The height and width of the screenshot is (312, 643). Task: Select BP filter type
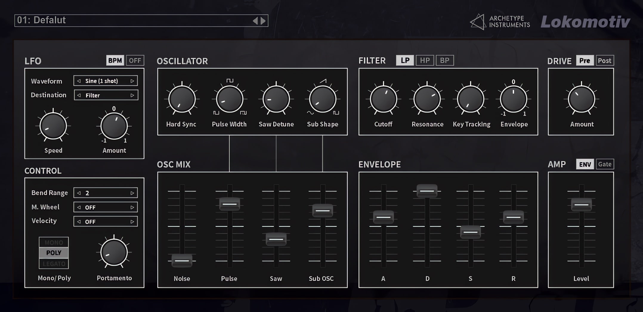coord(445,60)
